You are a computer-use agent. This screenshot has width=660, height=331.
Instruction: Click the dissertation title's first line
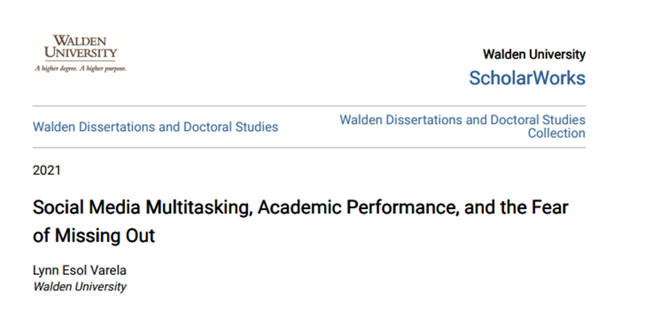pyautogui.click(x=300, y=208)
